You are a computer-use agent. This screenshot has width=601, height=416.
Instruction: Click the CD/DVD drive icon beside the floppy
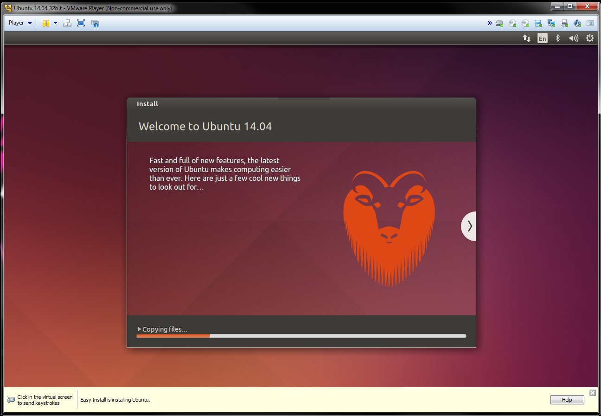pyautogui.click(x=525, y=23)
